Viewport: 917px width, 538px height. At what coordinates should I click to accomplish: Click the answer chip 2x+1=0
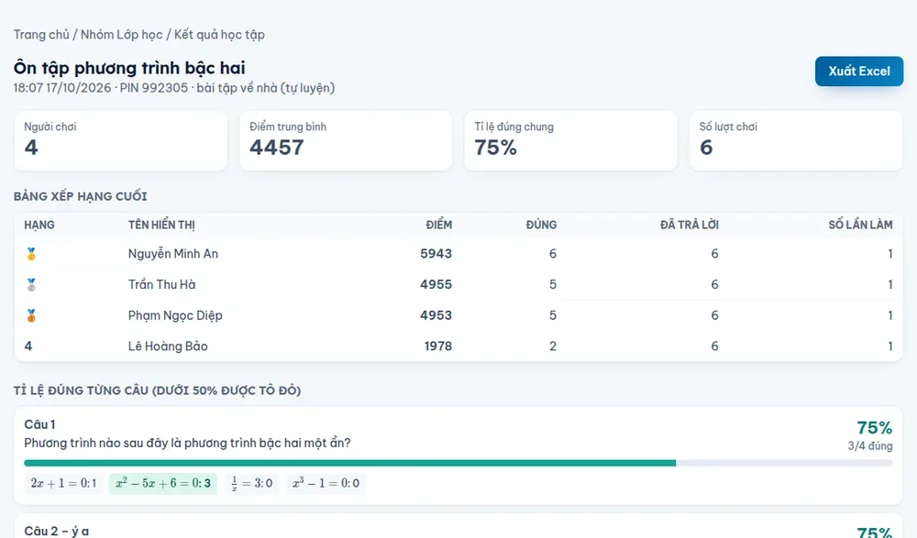[64, 484]
